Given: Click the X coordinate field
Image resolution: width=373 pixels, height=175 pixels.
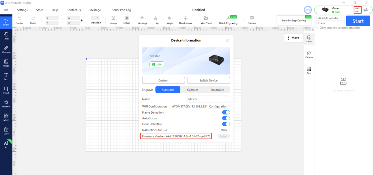Looking at the screenshot, I should pos(52,18).
